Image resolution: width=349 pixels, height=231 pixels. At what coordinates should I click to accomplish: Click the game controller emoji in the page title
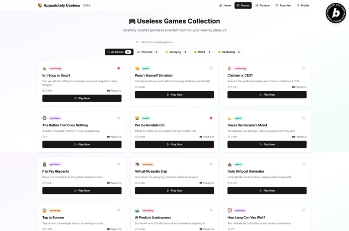(132, 21)
